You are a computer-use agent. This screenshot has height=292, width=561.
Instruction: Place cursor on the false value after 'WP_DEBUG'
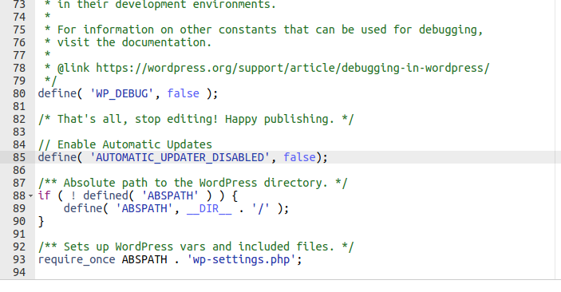point(184,94)
